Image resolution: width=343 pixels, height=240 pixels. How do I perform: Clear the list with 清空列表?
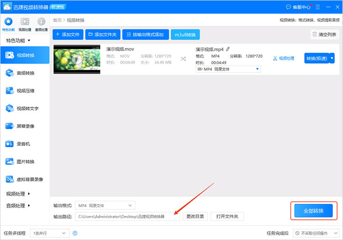coord(325,34)
